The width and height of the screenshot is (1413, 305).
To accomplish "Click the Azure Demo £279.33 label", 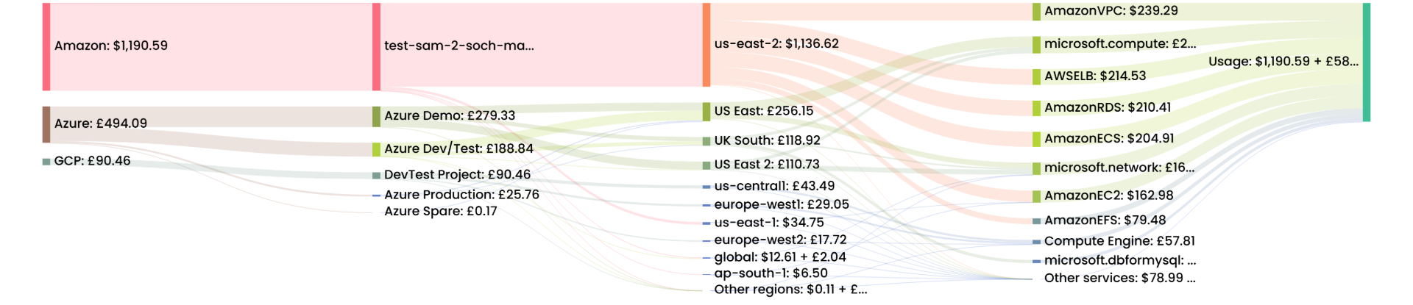I will (449, 115).
